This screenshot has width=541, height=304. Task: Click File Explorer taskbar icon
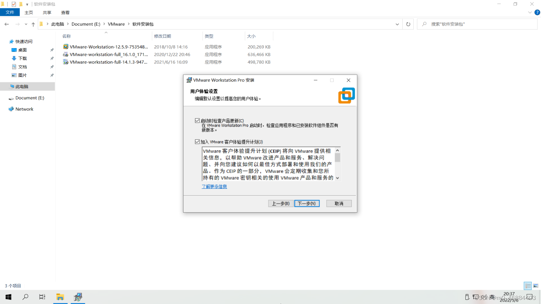(60, 297)
